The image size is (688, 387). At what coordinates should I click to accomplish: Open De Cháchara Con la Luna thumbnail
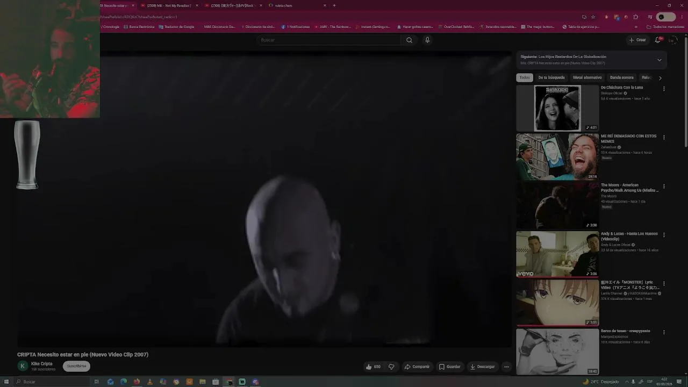[557, 108]
